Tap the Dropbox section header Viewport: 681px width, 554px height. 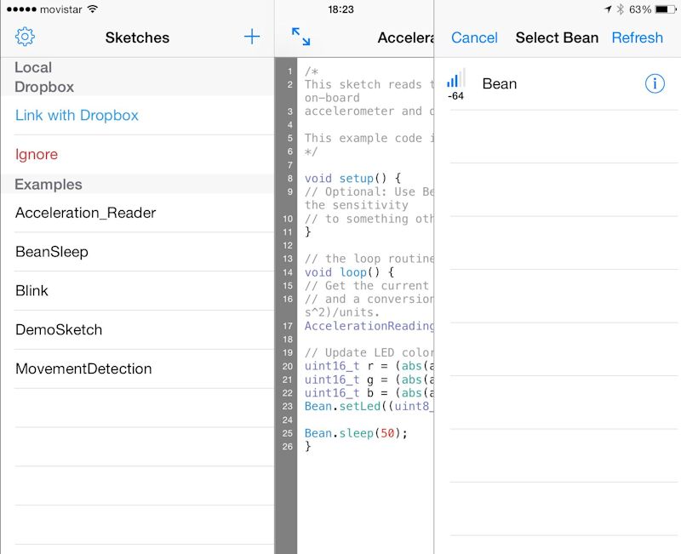tap(44, 87)
